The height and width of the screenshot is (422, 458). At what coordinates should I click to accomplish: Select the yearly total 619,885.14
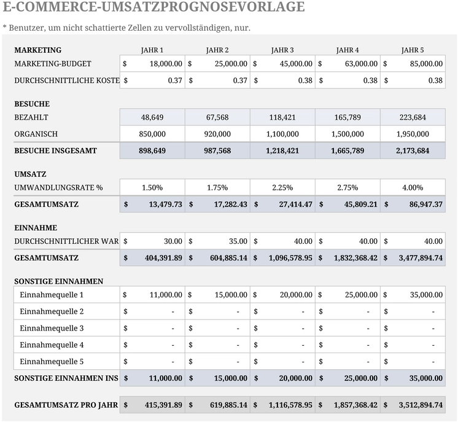point(217,405)
